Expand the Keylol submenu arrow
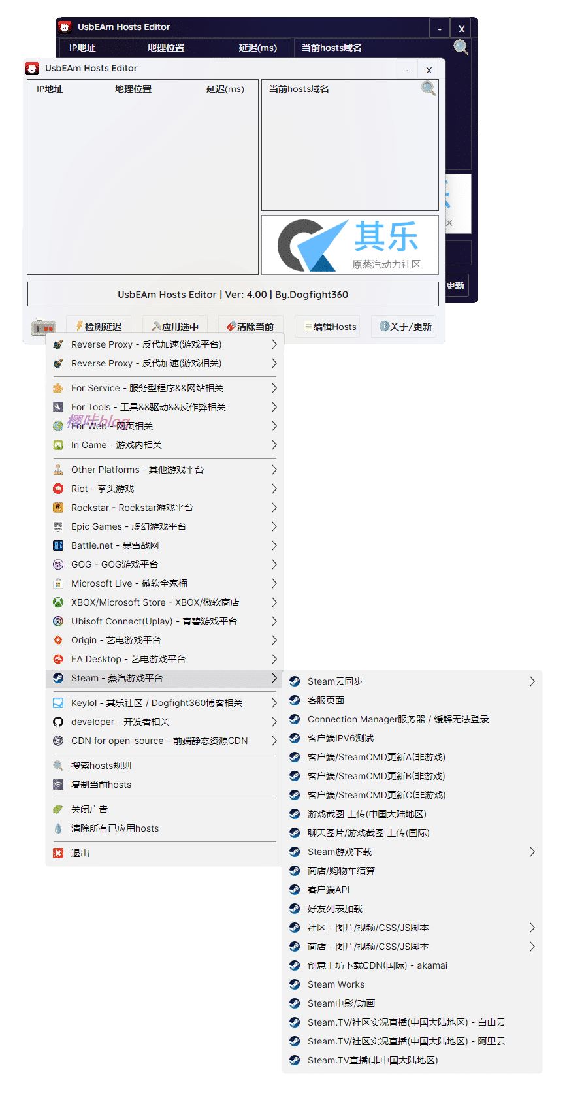Screen dimensions: 567x1117 point(274,703)
